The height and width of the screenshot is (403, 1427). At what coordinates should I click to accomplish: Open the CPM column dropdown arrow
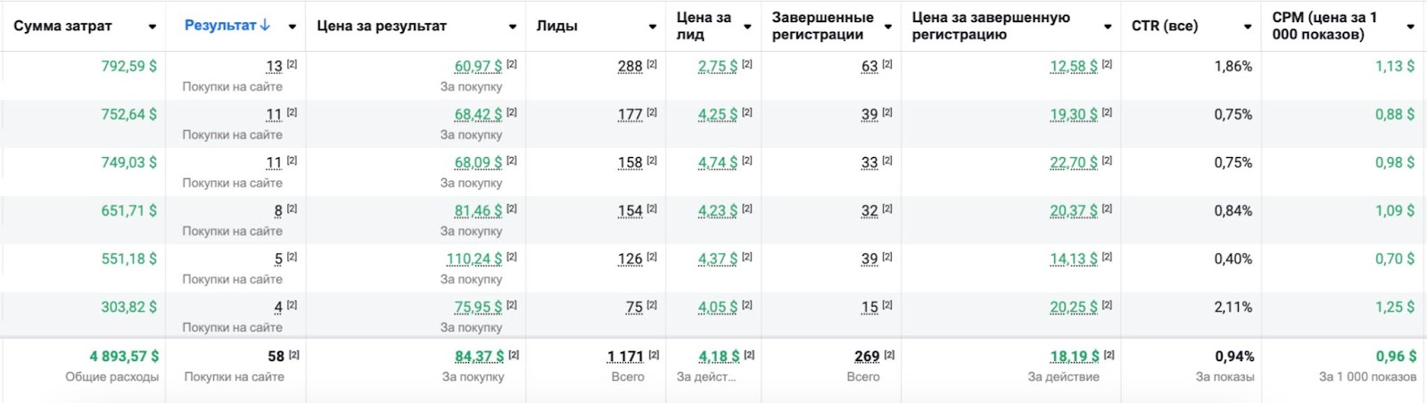[1410, 27]
